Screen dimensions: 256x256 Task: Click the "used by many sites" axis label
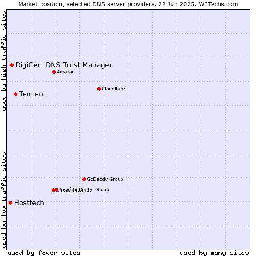214,253
